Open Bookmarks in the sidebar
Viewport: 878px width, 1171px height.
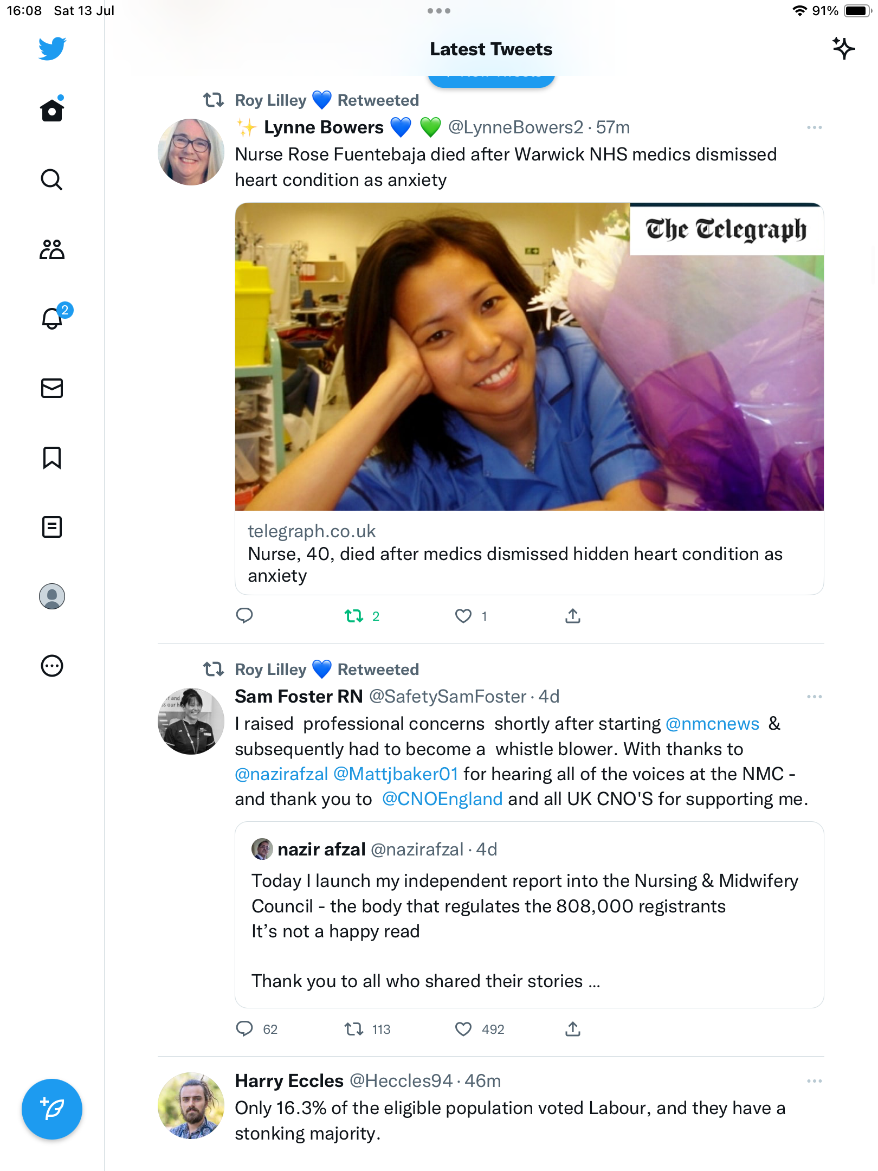click(52, 458)
